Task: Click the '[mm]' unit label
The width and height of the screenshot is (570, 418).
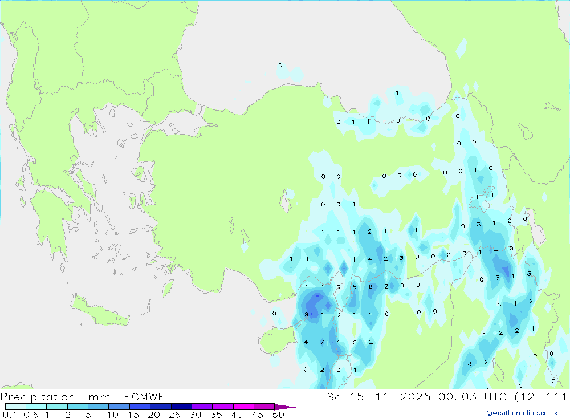Action: [x=100, y=397]
